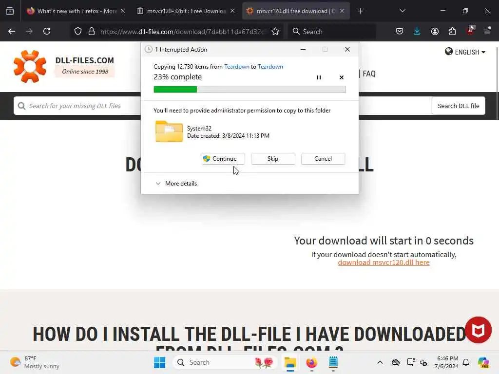This screenshot has width=499, height=374.
Task: Open Firefox account icon
Action: point(435,31)
